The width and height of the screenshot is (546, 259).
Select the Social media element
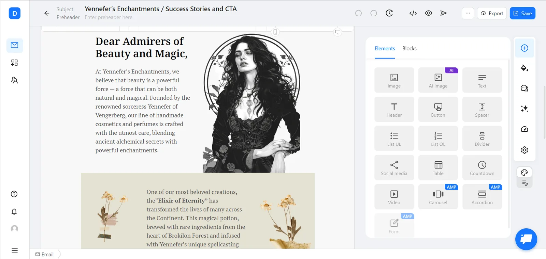click(394, 167)
